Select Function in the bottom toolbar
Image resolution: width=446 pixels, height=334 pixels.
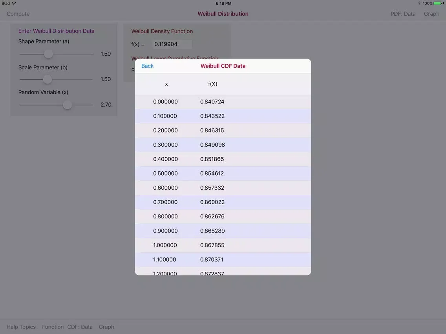[53, 327]
